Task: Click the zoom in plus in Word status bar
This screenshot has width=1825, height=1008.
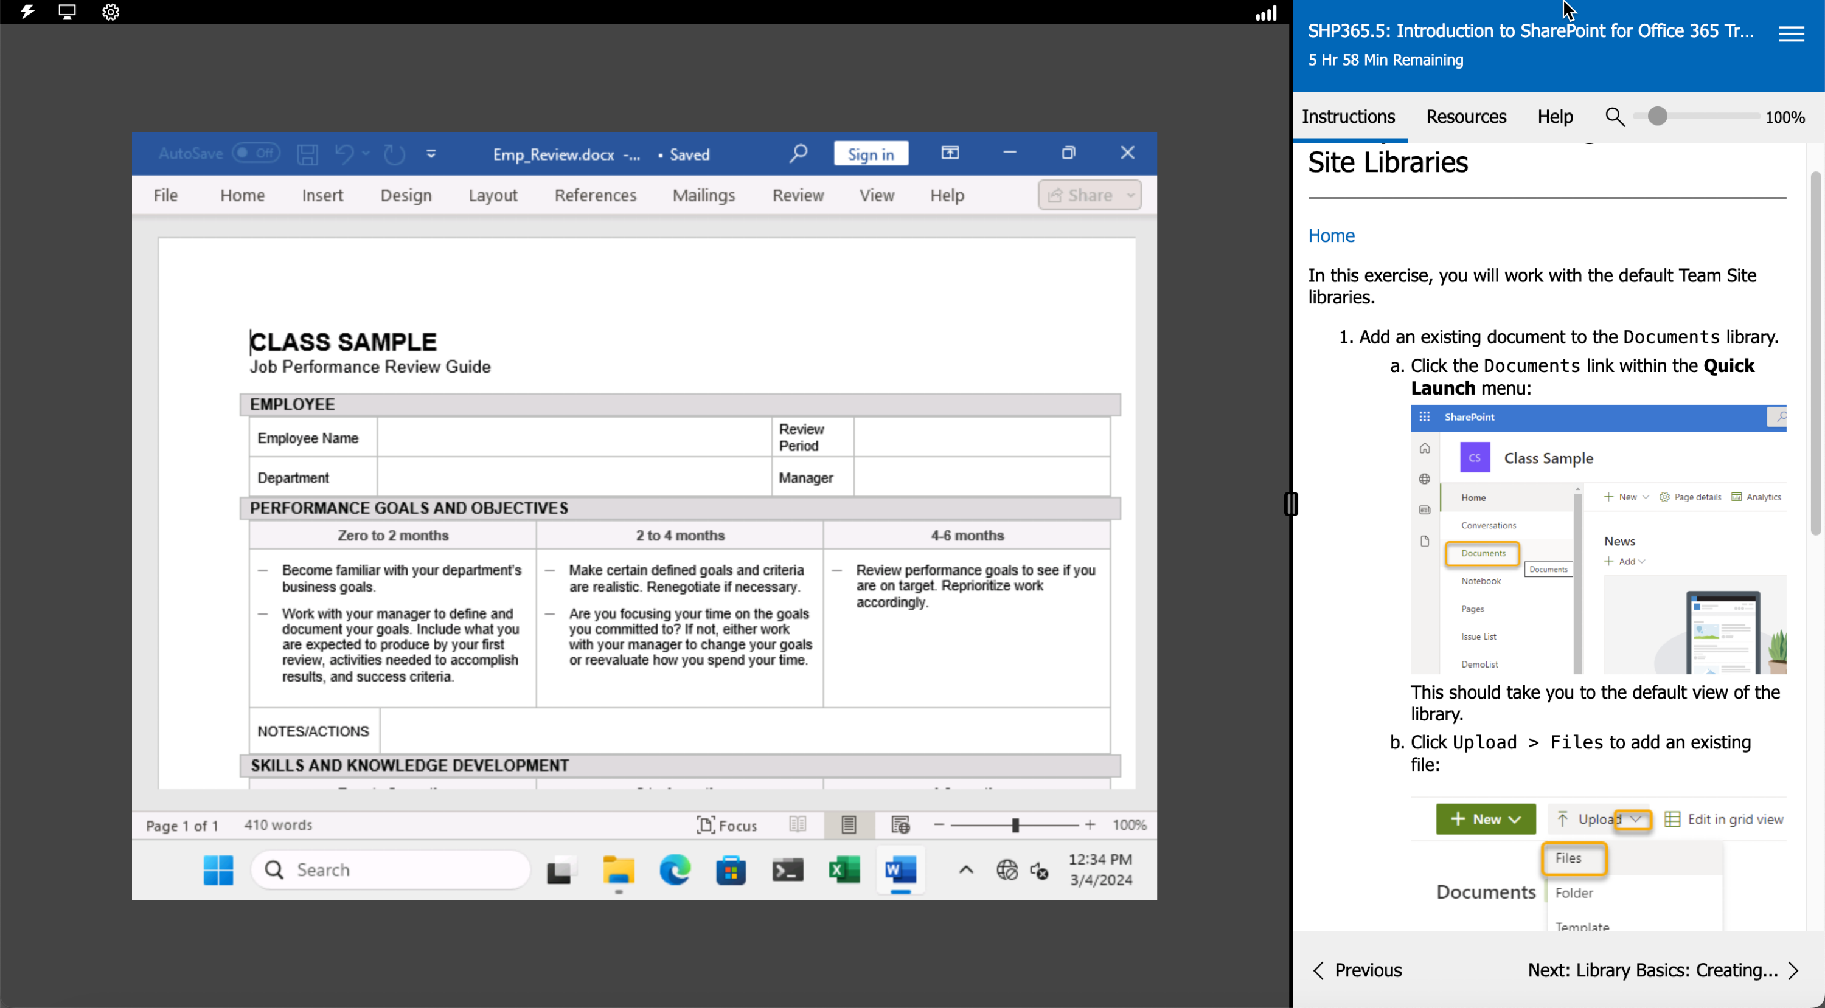Action: [1090, 824]
